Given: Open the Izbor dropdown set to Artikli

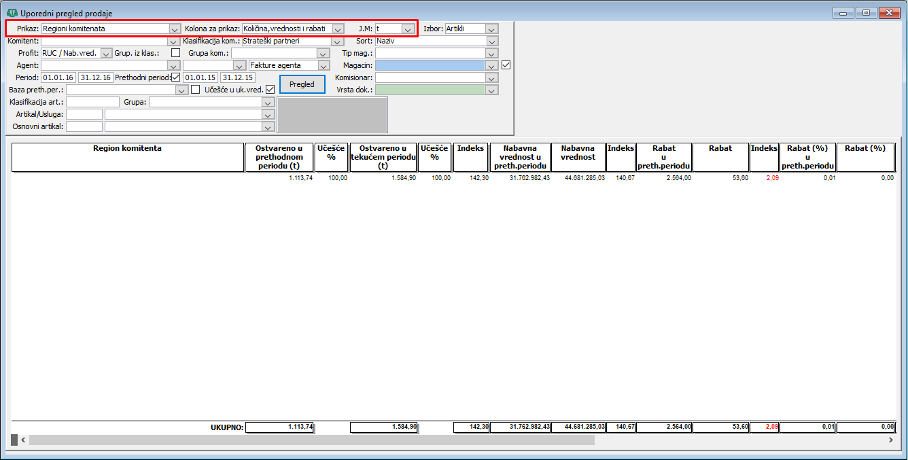Looking at the screenshot, I should click(x=492, y=29).
